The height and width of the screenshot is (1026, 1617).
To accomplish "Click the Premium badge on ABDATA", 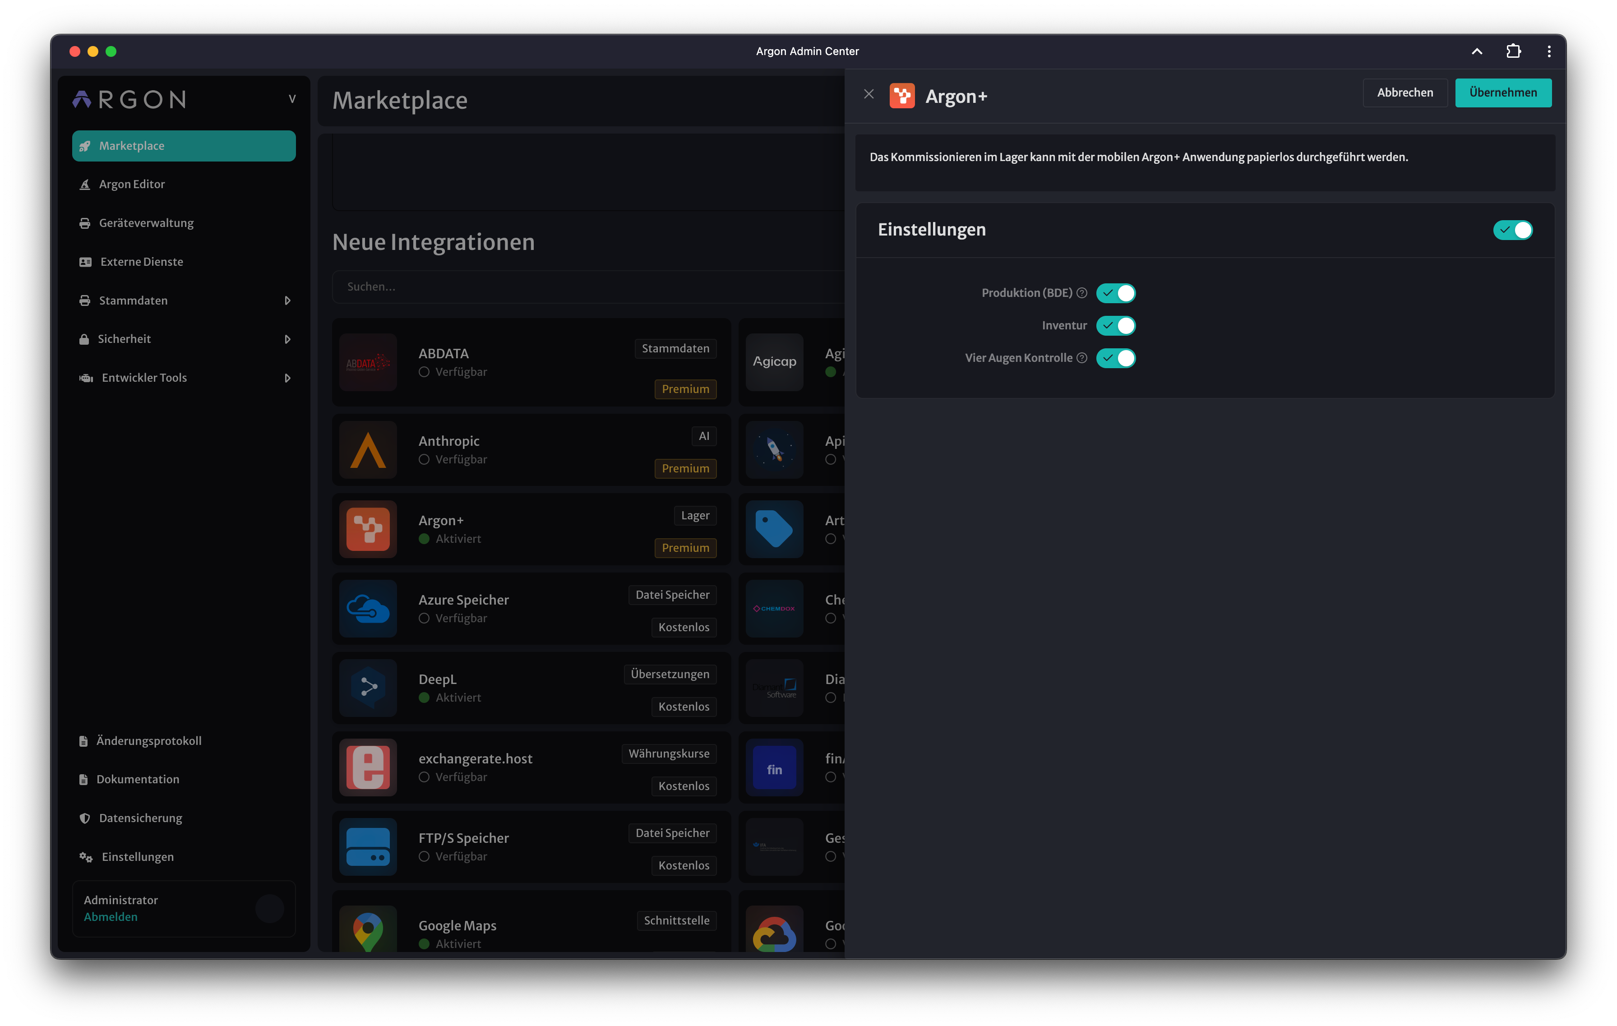I will coord(685,389).
